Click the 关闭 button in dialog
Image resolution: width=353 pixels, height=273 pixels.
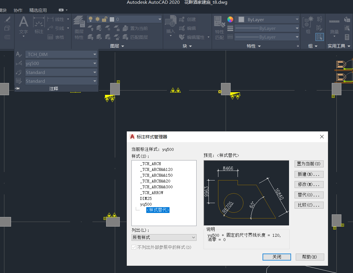(x=277, y=257)
